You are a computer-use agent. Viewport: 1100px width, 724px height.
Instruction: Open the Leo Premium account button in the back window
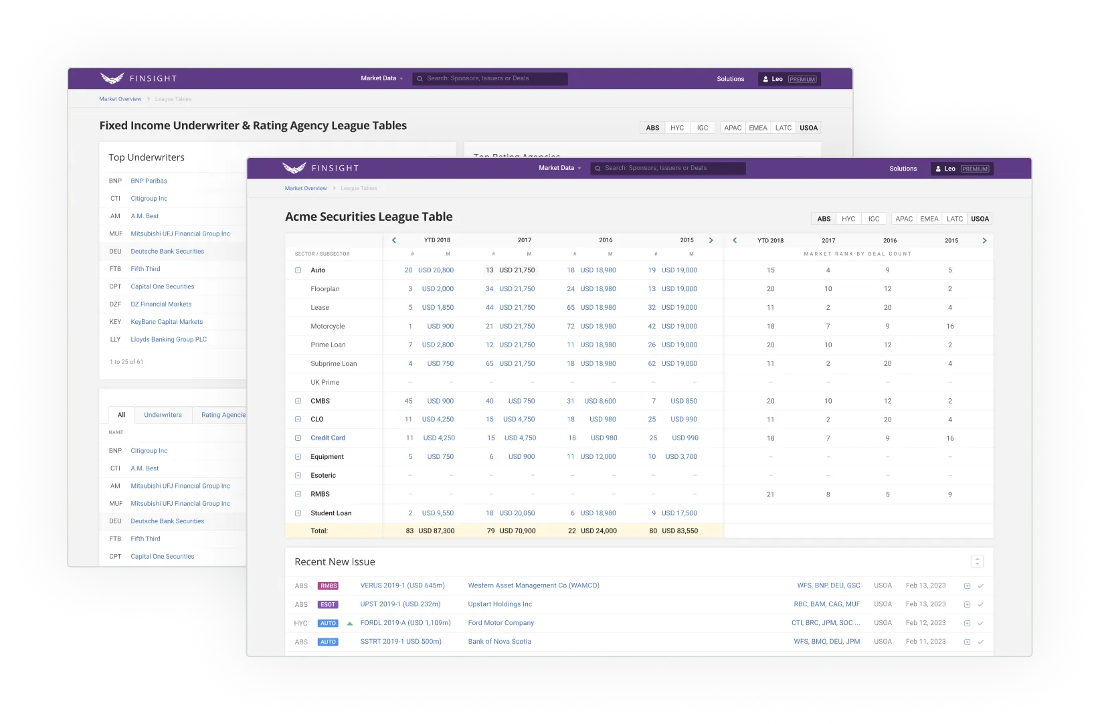coord(790,79)
